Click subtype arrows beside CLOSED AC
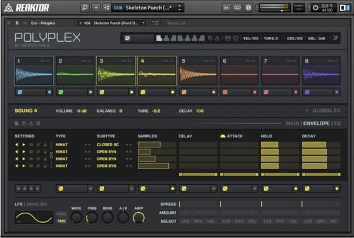 coord(129,145)
